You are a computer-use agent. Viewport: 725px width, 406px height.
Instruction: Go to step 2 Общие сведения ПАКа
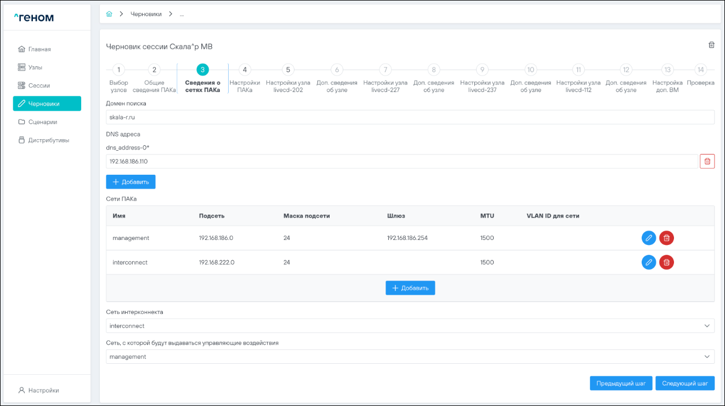pyautogui.click(x=154, y=70)
